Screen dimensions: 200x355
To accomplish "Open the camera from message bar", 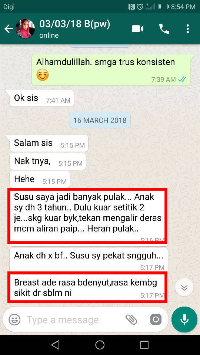I will (156, 319).
